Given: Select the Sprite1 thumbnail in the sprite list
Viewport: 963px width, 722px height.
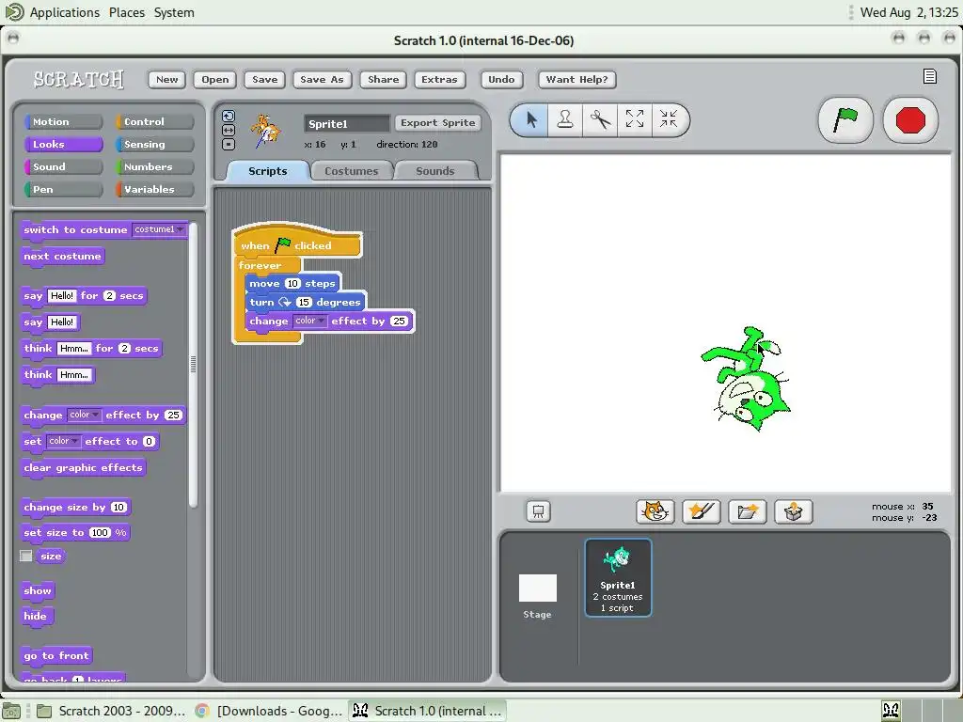Looking at the screenshot, I should point(618,577).
